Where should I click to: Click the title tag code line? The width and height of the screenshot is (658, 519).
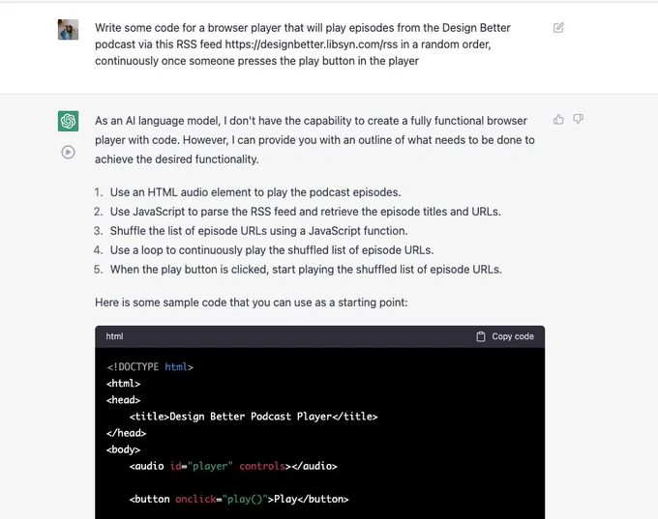(254, 417)
